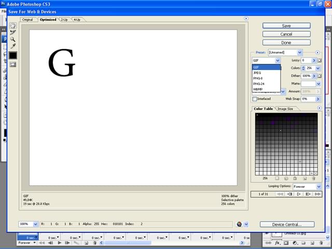The width and height of the screenshot is (332, 249).
Task: Click the letter G preview image
Action: (62, 62)
